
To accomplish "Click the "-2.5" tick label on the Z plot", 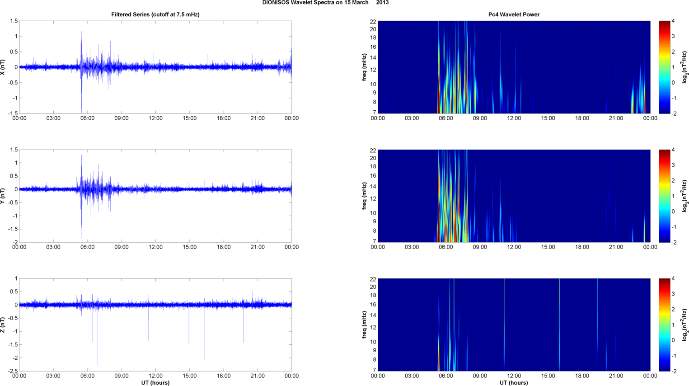I will point(13,371).
